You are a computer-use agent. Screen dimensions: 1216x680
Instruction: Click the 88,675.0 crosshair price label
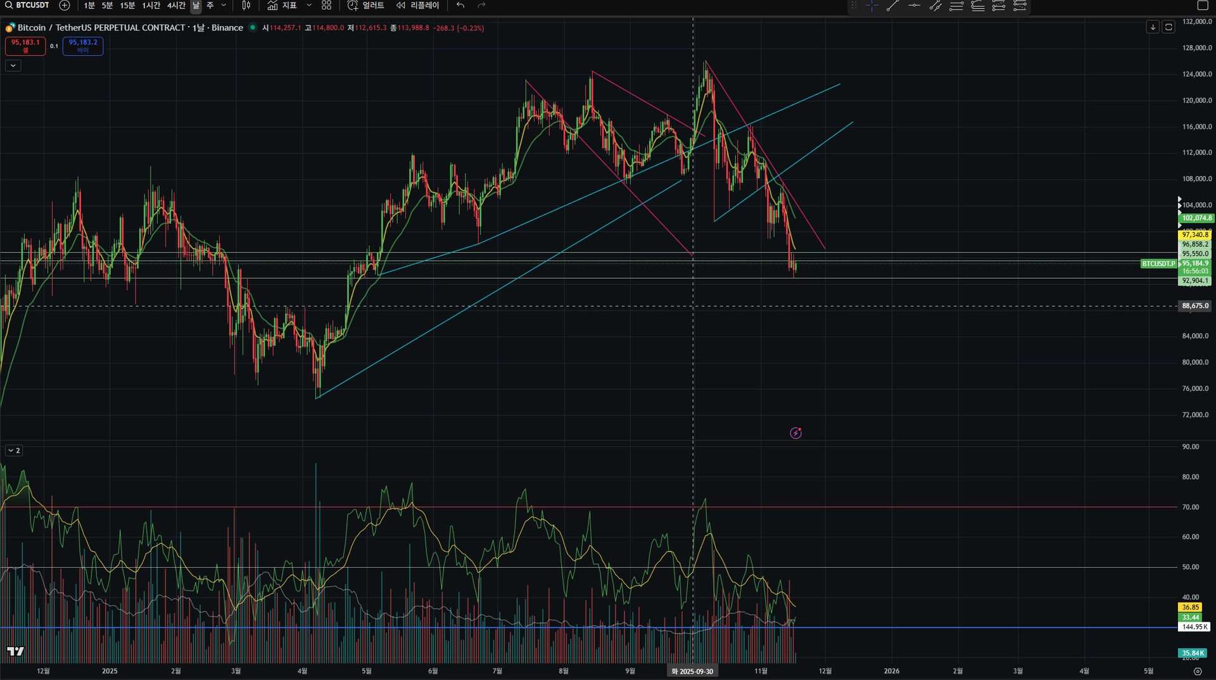pyautogui.click(x=1195, y=306)
